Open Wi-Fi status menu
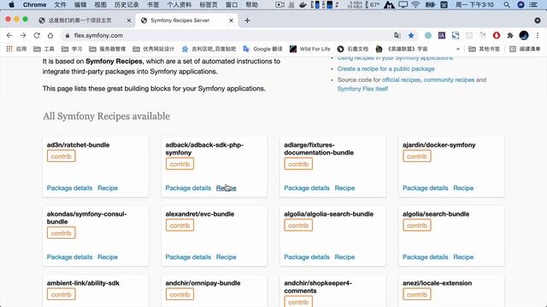Viewport: 547px width, 307px height. [415, 4]
